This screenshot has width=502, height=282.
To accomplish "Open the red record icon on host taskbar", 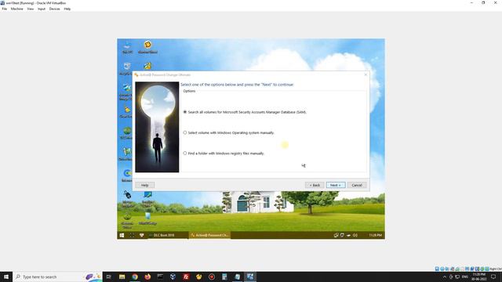I will 212,277.
